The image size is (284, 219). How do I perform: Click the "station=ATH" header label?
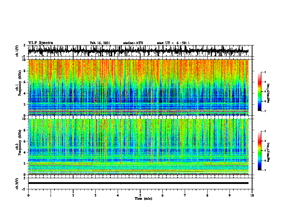pyautogui.click(x=133, y=43)
